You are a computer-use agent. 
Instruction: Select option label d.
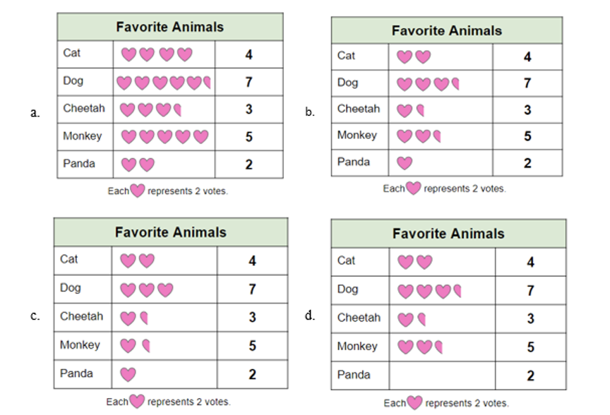pyautogui.click(x=310, y=315)
